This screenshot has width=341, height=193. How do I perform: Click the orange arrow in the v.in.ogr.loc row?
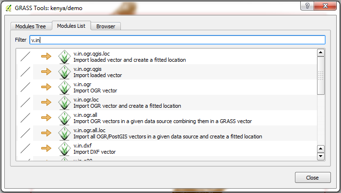pyautogui.click(x=46, y=102)
